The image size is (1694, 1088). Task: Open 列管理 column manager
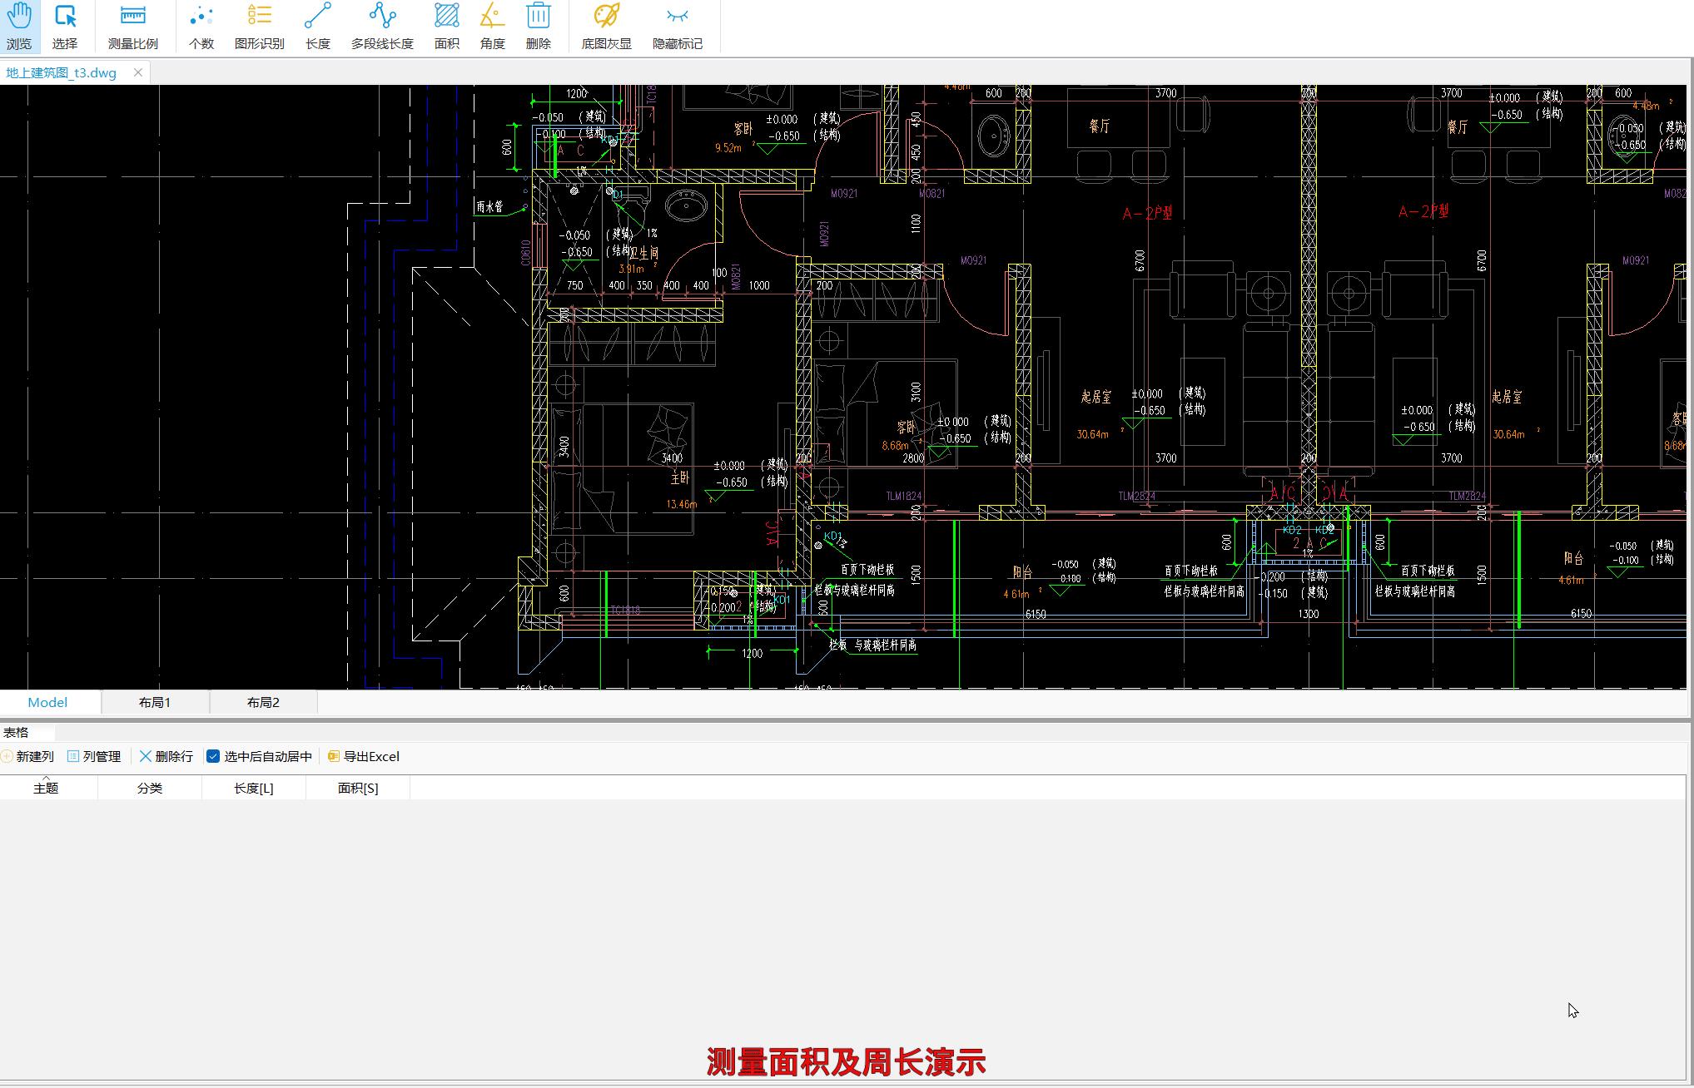click(94, 756)
